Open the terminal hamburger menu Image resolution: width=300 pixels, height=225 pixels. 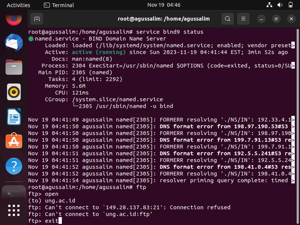point(243,19)
